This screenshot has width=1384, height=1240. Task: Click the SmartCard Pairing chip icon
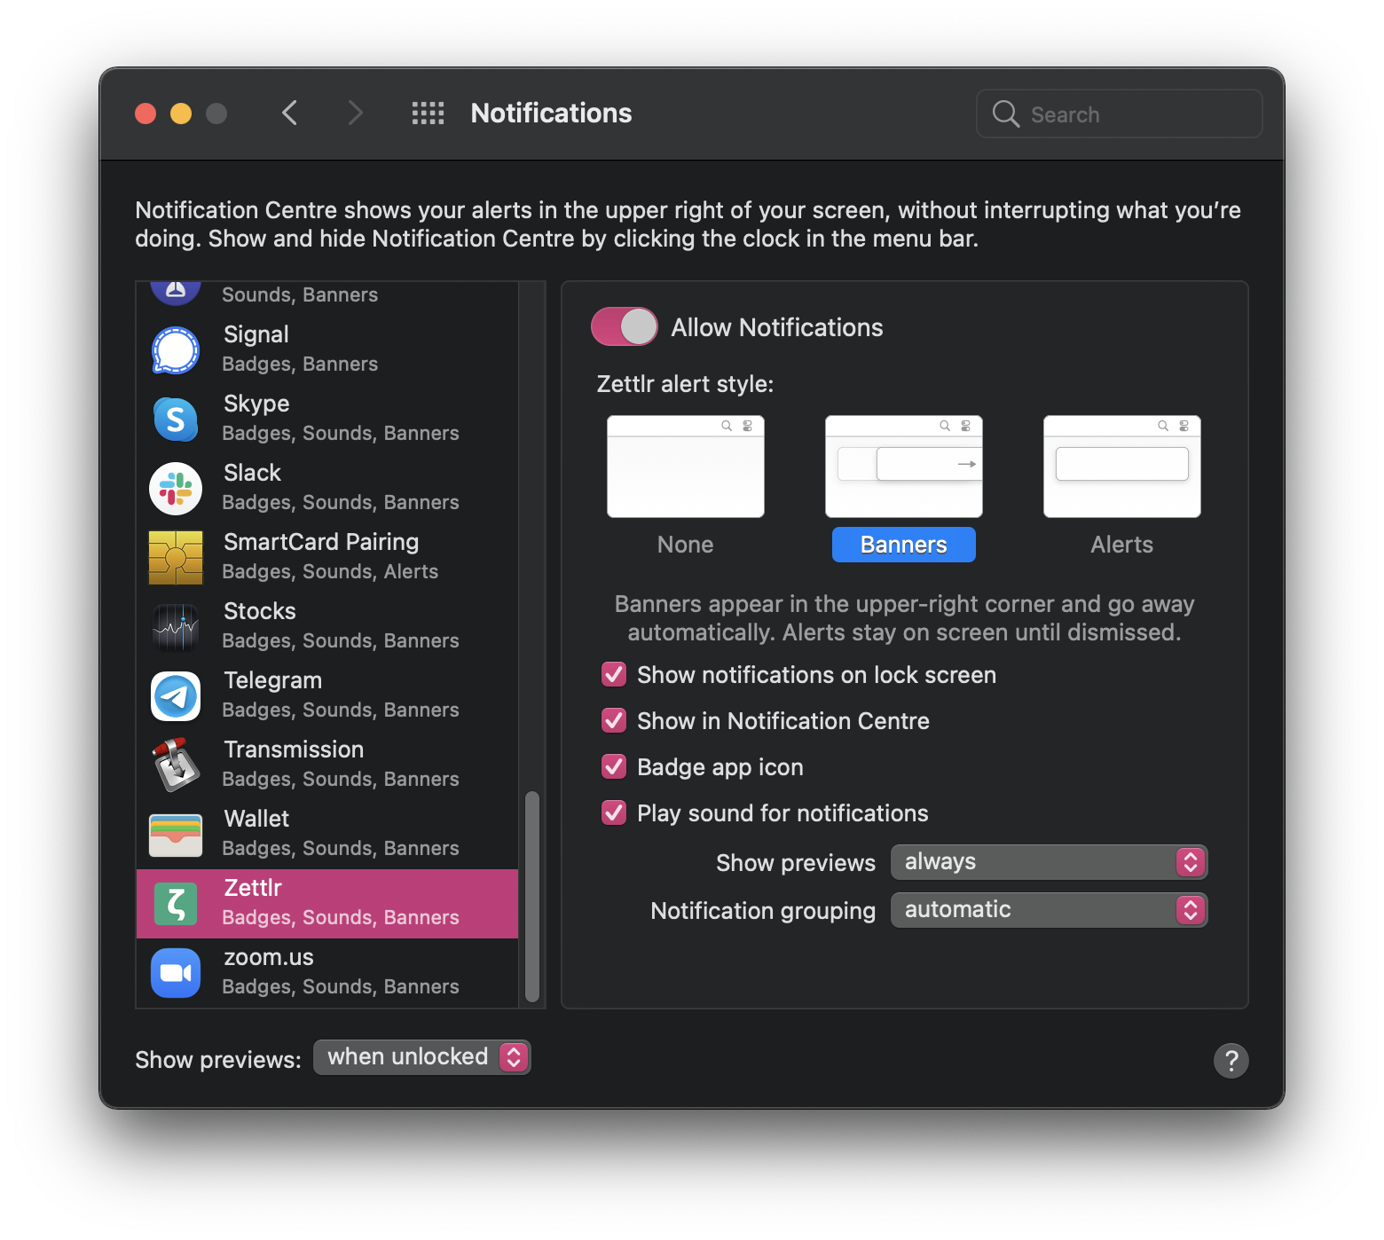pos(176,558)
